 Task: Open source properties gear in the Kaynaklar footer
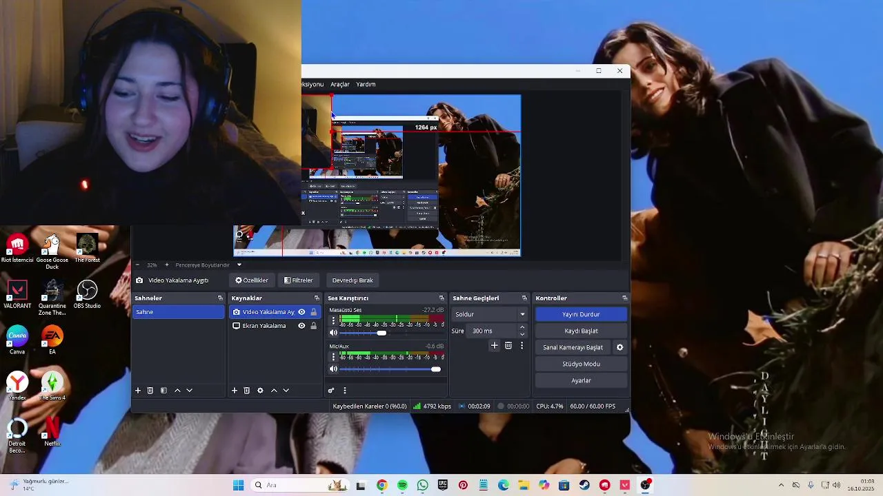(x=260, y=391)
